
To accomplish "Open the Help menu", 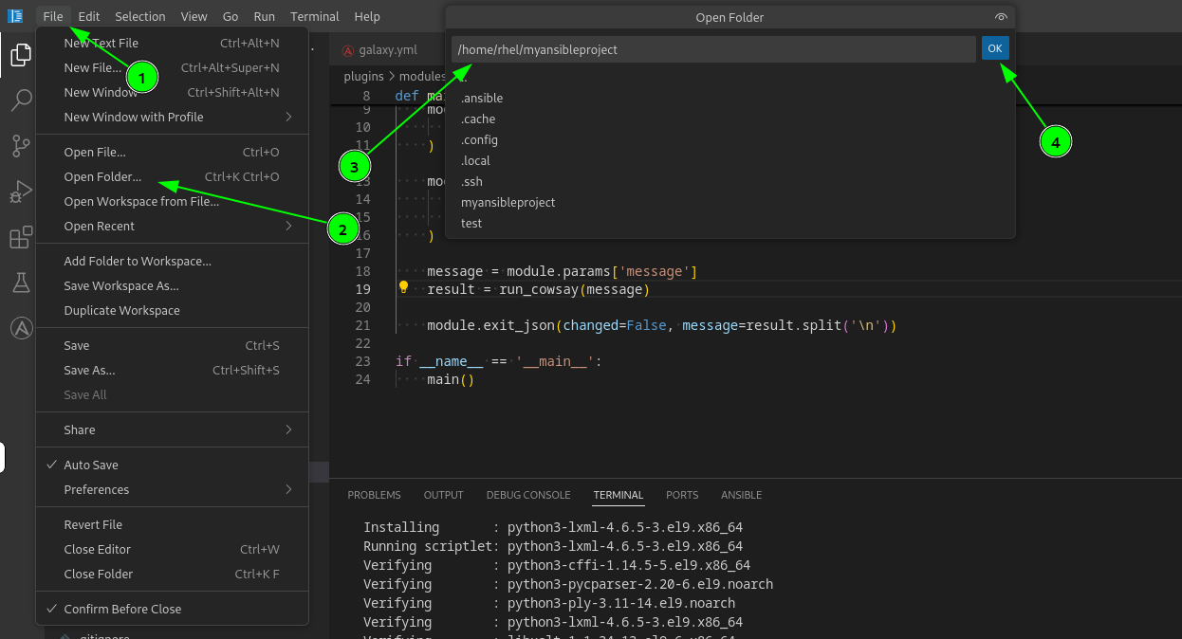I will (367, 16).
